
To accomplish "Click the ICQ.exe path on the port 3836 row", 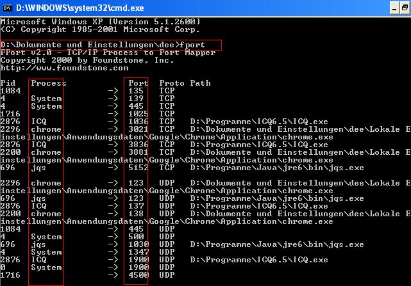I will pos(259,145).
